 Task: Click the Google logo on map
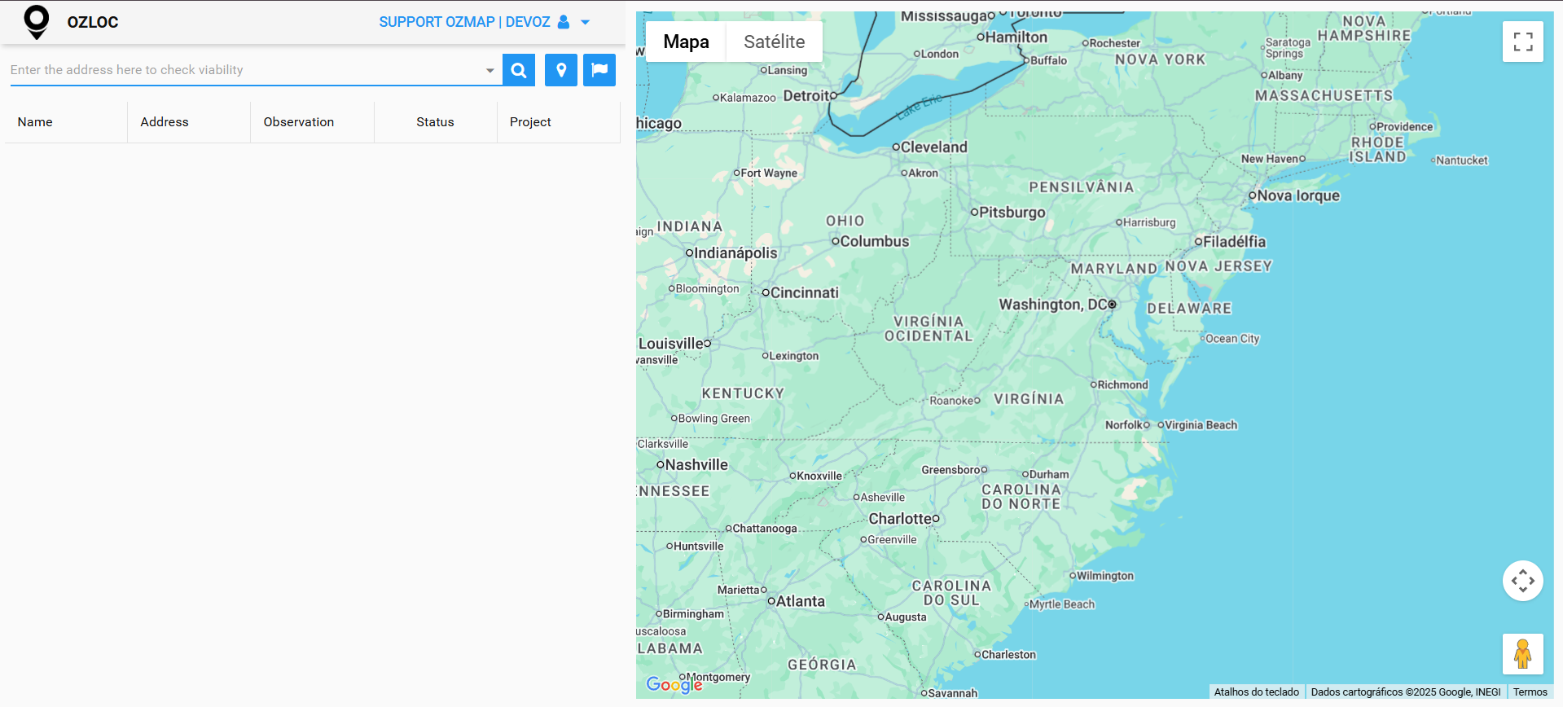[x=674, y=684]
